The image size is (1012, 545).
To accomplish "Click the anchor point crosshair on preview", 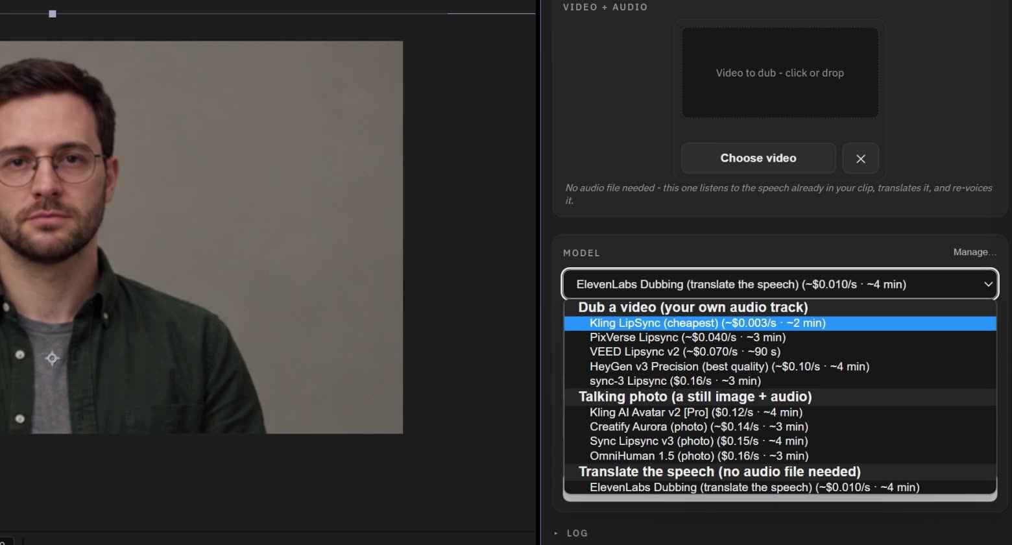I will click(x=53, y=357).
